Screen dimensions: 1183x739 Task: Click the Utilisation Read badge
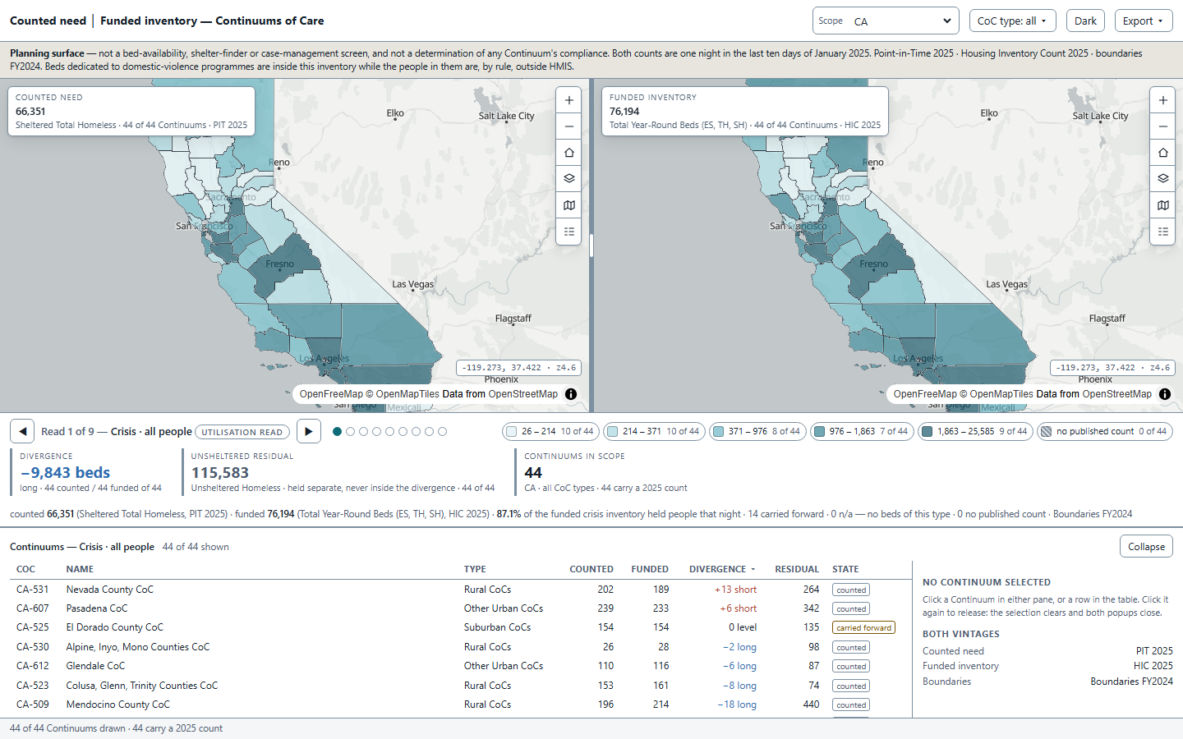click(x=242, y=432)
